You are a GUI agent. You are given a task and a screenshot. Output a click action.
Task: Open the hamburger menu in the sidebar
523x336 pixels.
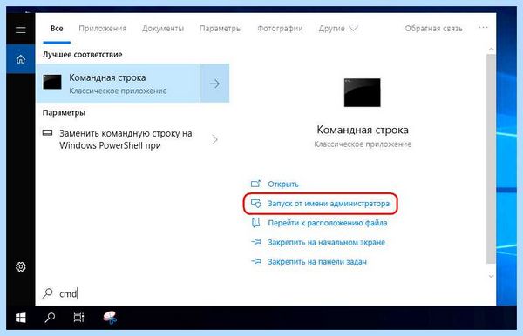pyautogui.click(x=20, y=30)
